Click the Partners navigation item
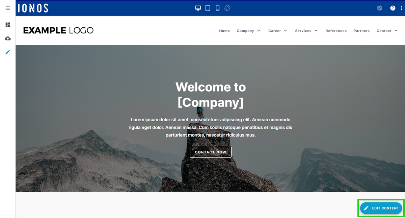The height and width of the screenshot is (218, 405). (x=361, y=31)
